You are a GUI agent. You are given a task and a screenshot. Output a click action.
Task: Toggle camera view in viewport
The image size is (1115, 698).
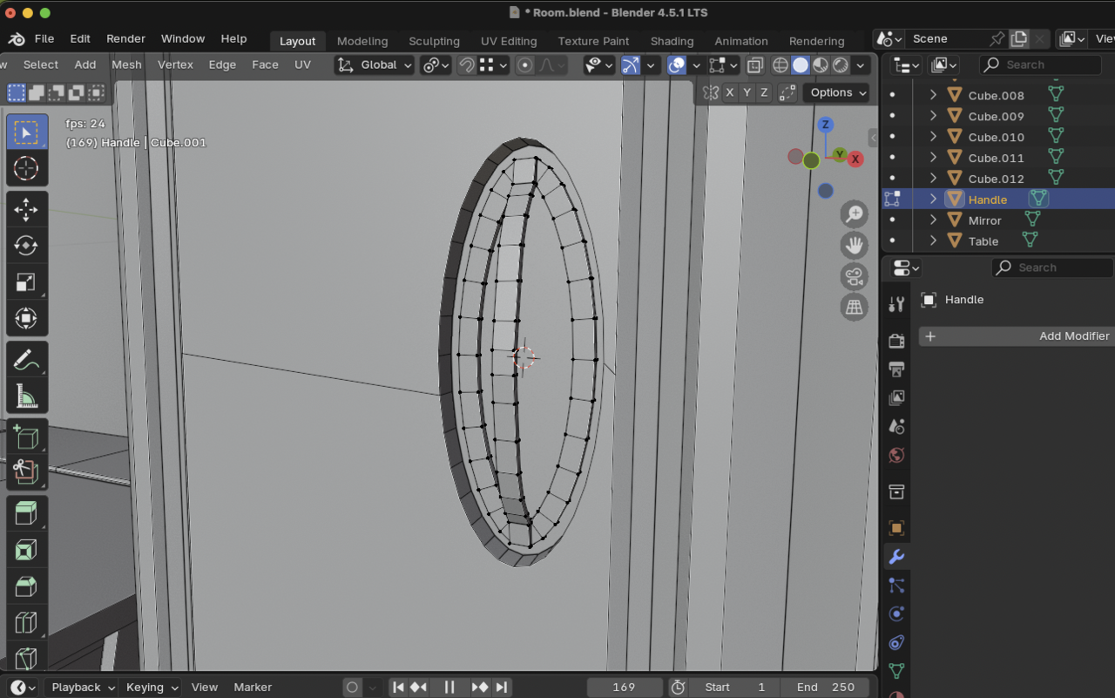click(x=854, y=277)
